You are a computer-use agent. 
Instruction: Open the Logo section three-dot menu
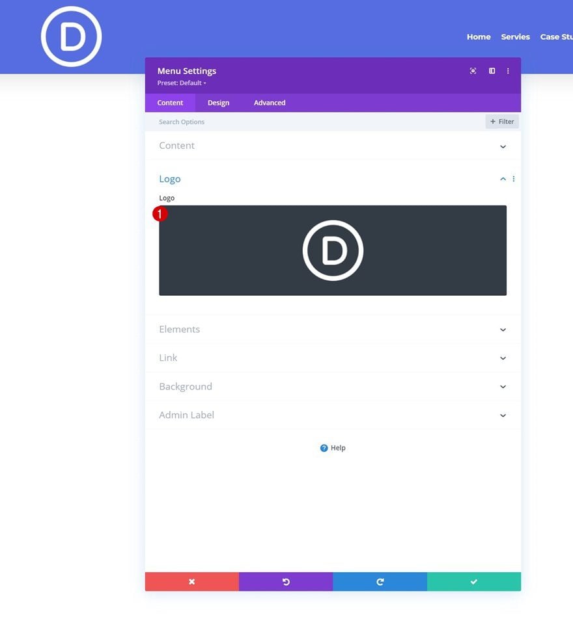coord(514,179)
